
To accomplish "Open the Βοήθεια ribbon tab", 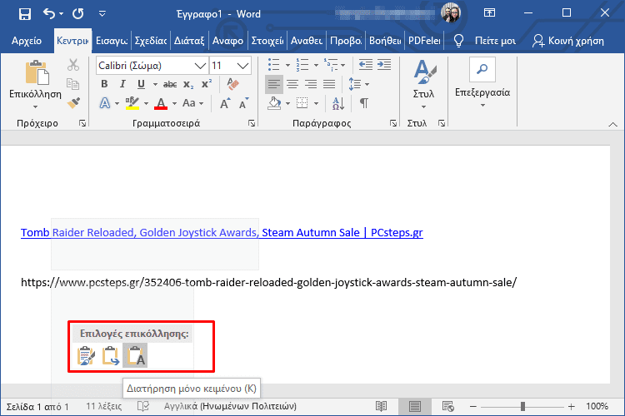I will click(x=385, y=41).
